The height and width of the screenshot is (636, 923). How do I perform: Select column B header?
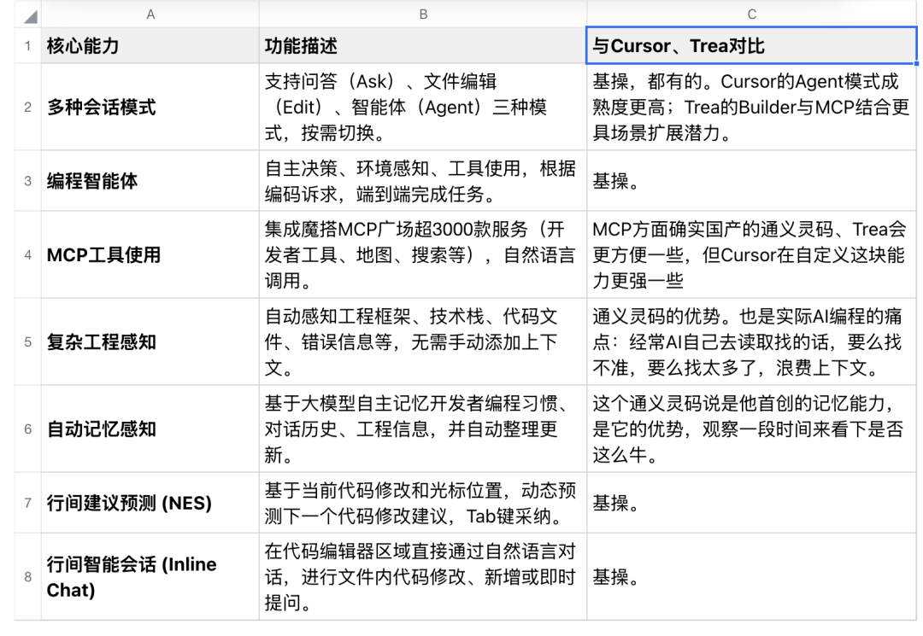[423, 15]
